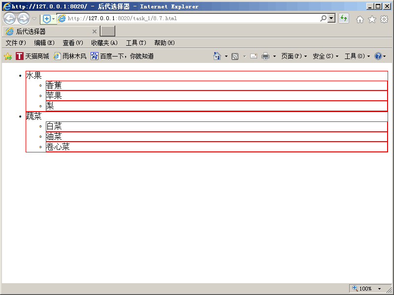394x295 pixels.
Task: Open the gear Tools icon
Action: point(384,19)
